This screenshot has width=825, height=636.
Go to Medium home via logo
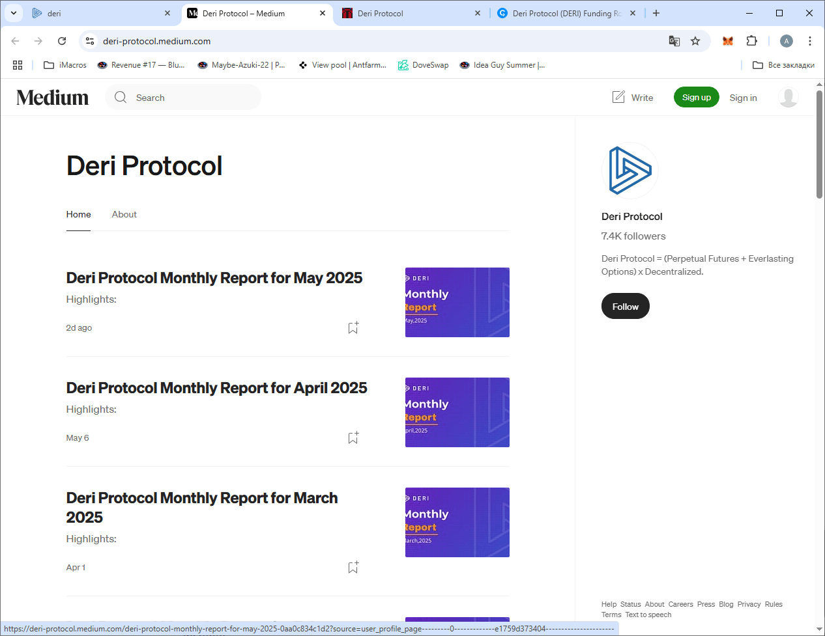[x=52, y=97]
